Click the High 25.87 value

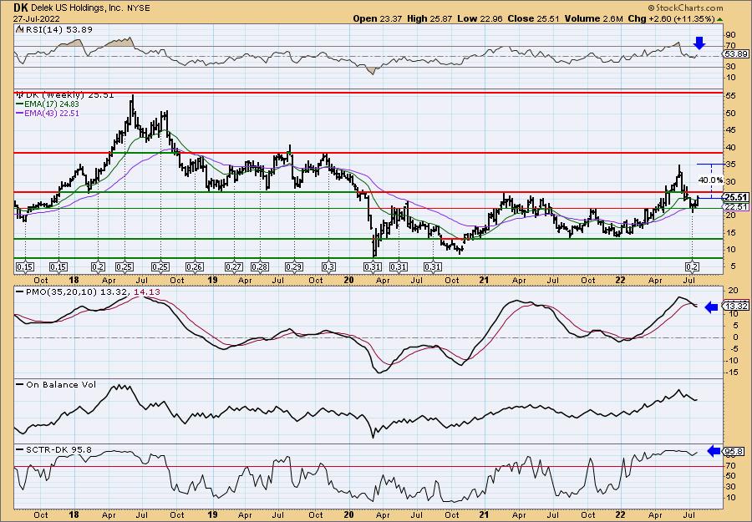[428, 18]
